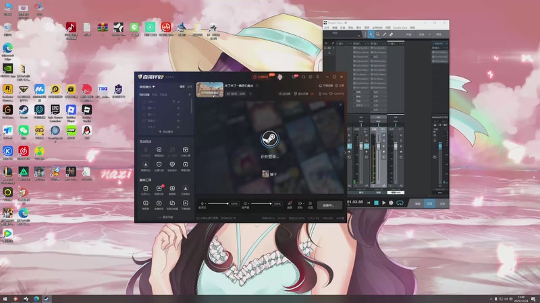Open the Edge icon on the taskbar

coord(36,299)
